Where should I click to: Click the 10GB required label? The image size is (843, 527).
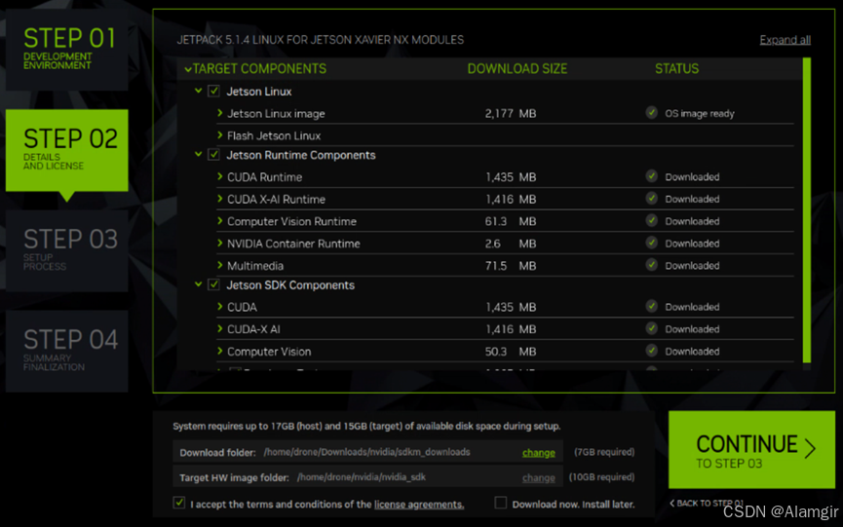click(601, 476)
